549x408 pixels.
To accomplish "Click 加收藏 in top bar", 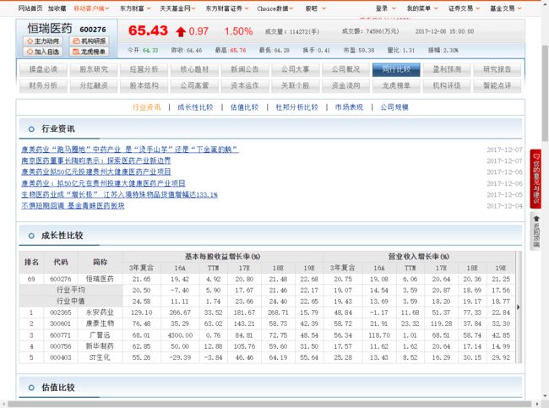I will coord(57,8).
